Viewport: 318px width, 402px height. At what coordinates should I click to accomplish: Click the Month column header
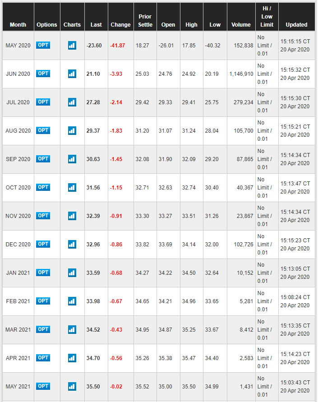click(x=18, y=25)
